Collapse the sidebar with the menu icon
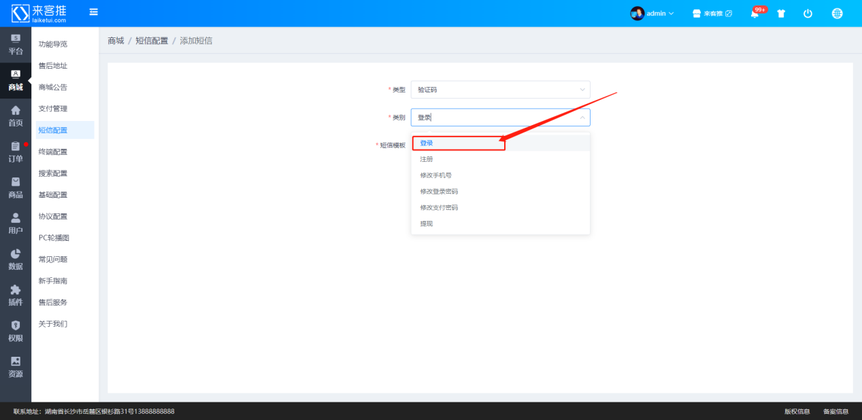 click(93, 12)
